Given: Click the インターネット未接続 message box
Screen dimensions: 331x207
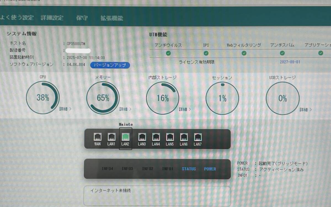Looking at the screenshot, I should 157,196.
